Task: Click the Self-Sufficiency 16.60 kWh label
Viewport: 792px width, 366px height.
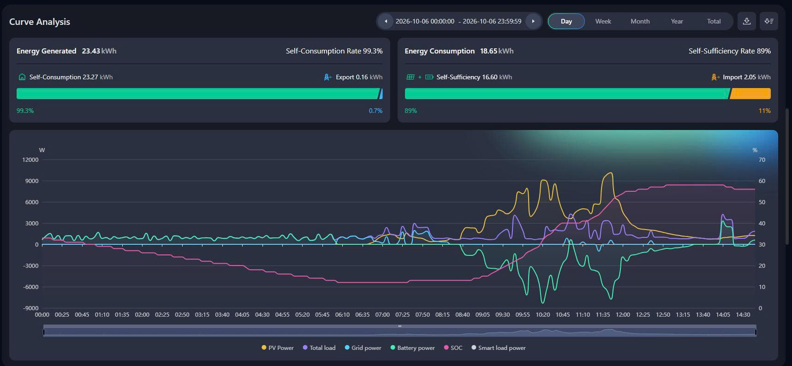Action: tap(474, 77)
